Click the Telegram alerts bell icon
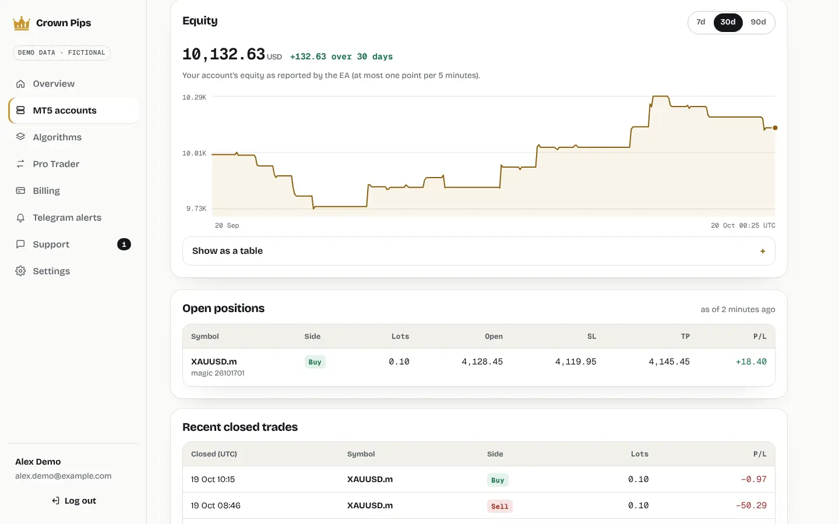Image resolution: width=839 pixels, height=524 pixels. click(x=20, y=218)
